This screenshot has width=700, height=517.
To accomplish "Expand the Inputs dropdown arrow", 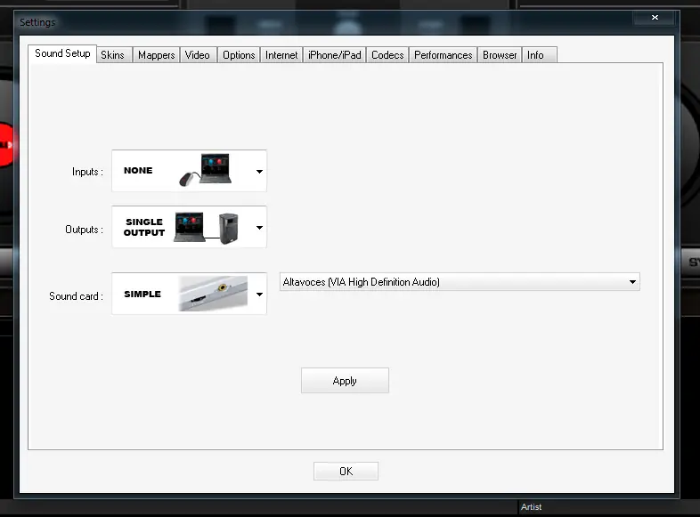I will click(x=259, y=171).
